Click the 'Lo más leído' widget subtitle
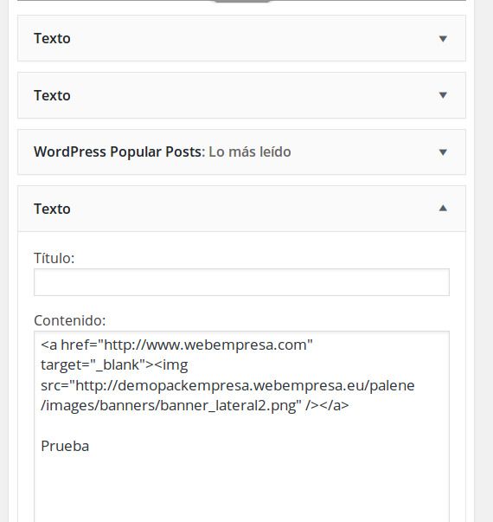This screenshot has height=522, width=493. coord(250,151)
